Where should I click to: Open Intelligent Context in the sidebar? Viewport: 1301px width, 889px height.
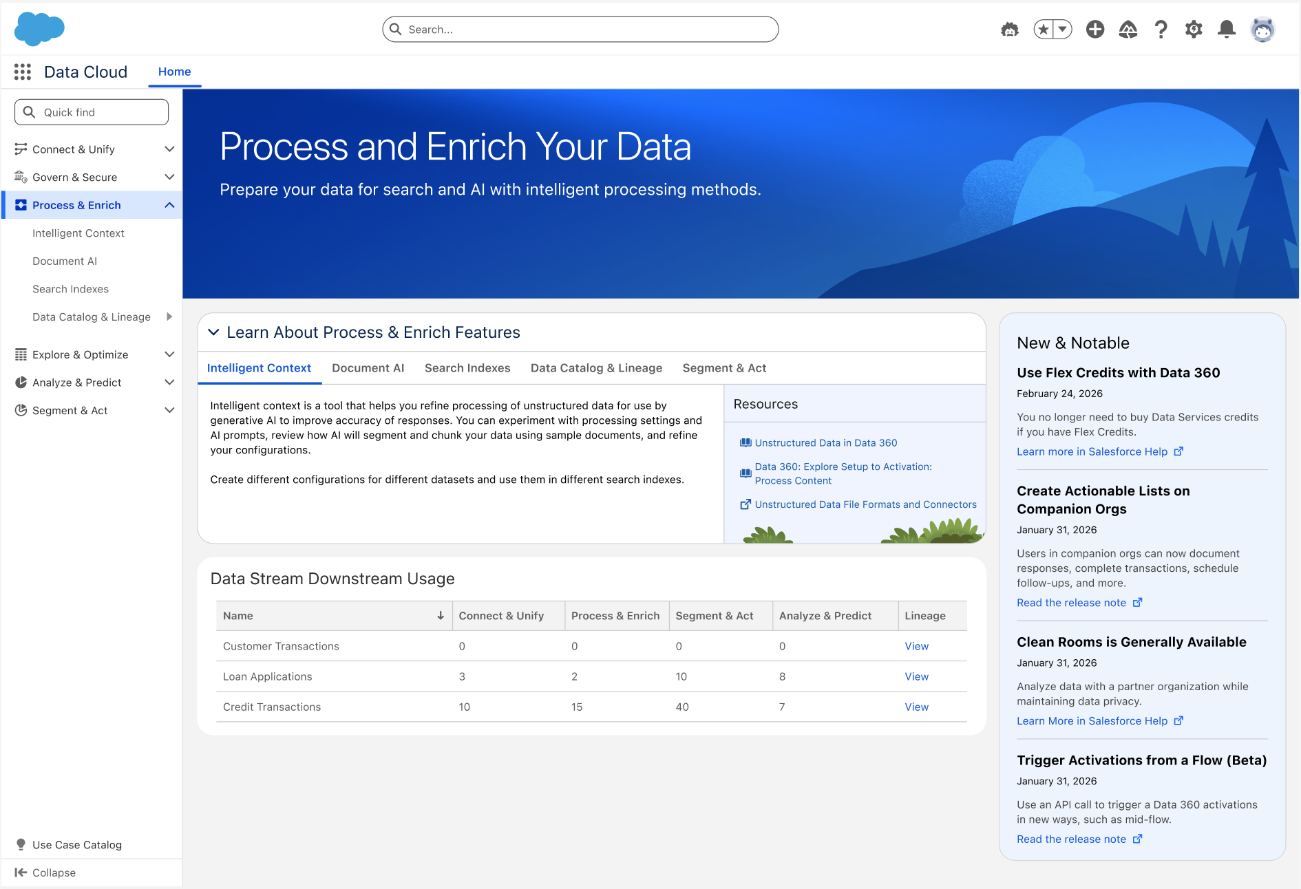(x=78, y=233)
